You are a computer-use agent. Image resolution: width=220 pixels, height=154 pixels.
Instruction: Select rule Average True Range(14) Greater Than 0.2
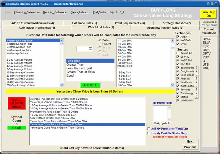(88, 99)
